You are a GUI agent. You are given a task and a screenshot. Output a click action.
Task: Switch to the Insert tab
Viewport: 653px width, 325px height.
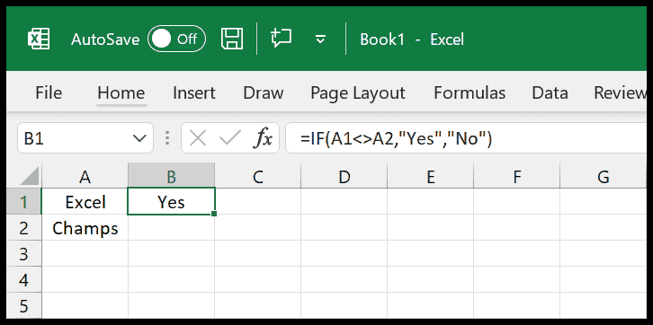(x=194, y=92)
